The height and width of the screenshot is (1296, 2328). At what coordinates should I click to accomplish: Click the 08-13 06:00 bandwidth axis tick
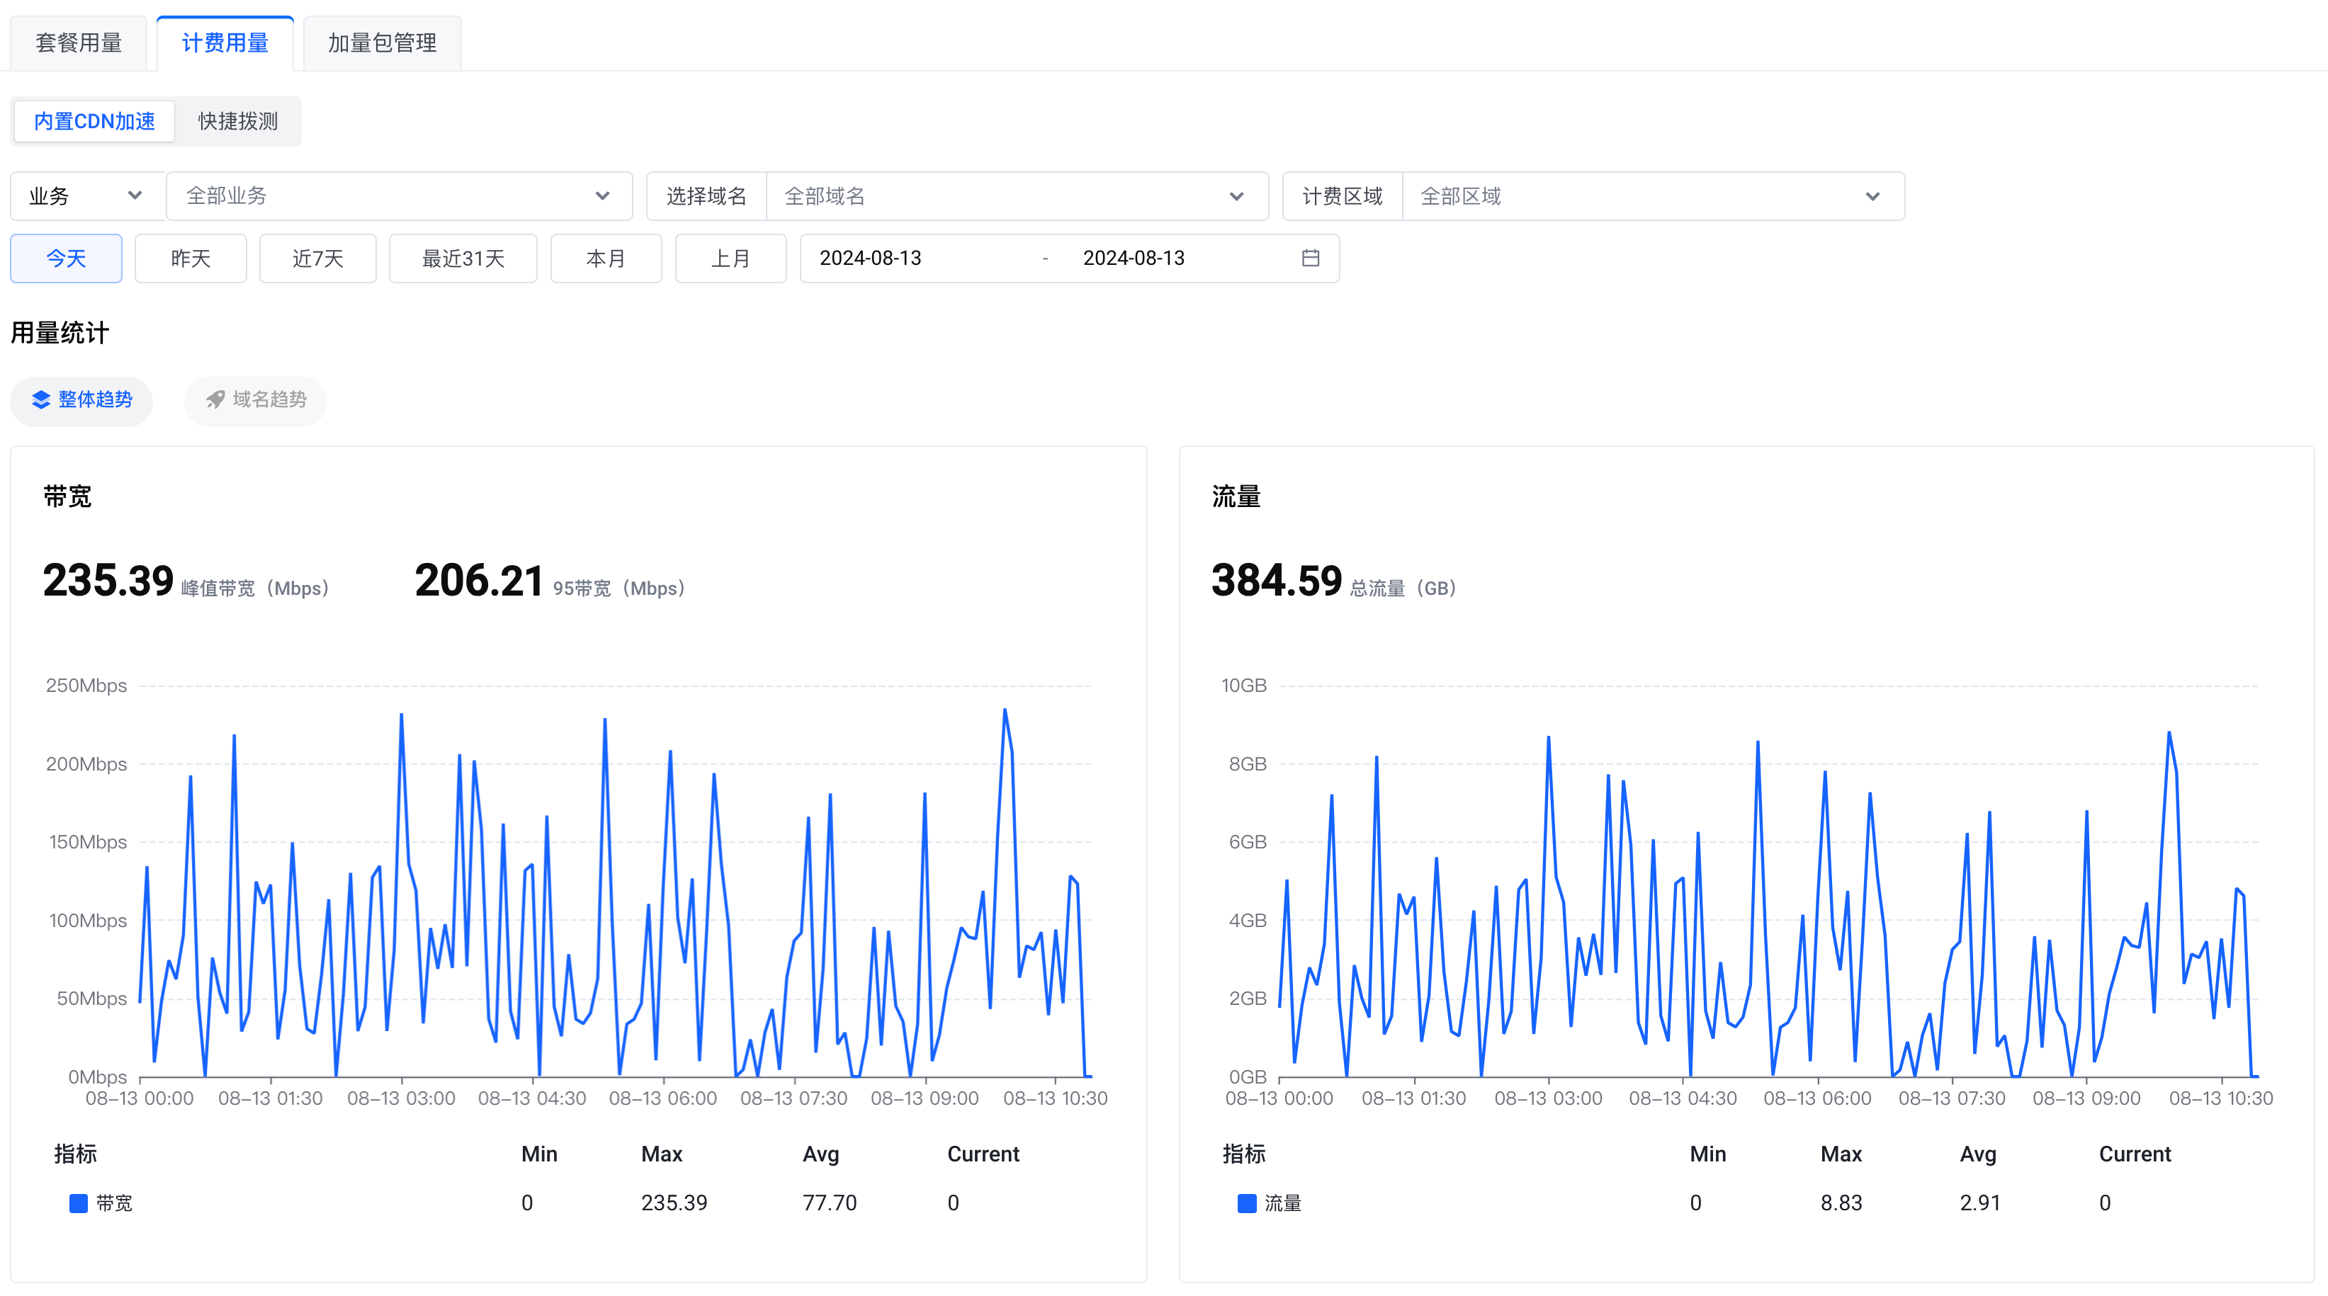point(663,1098)
